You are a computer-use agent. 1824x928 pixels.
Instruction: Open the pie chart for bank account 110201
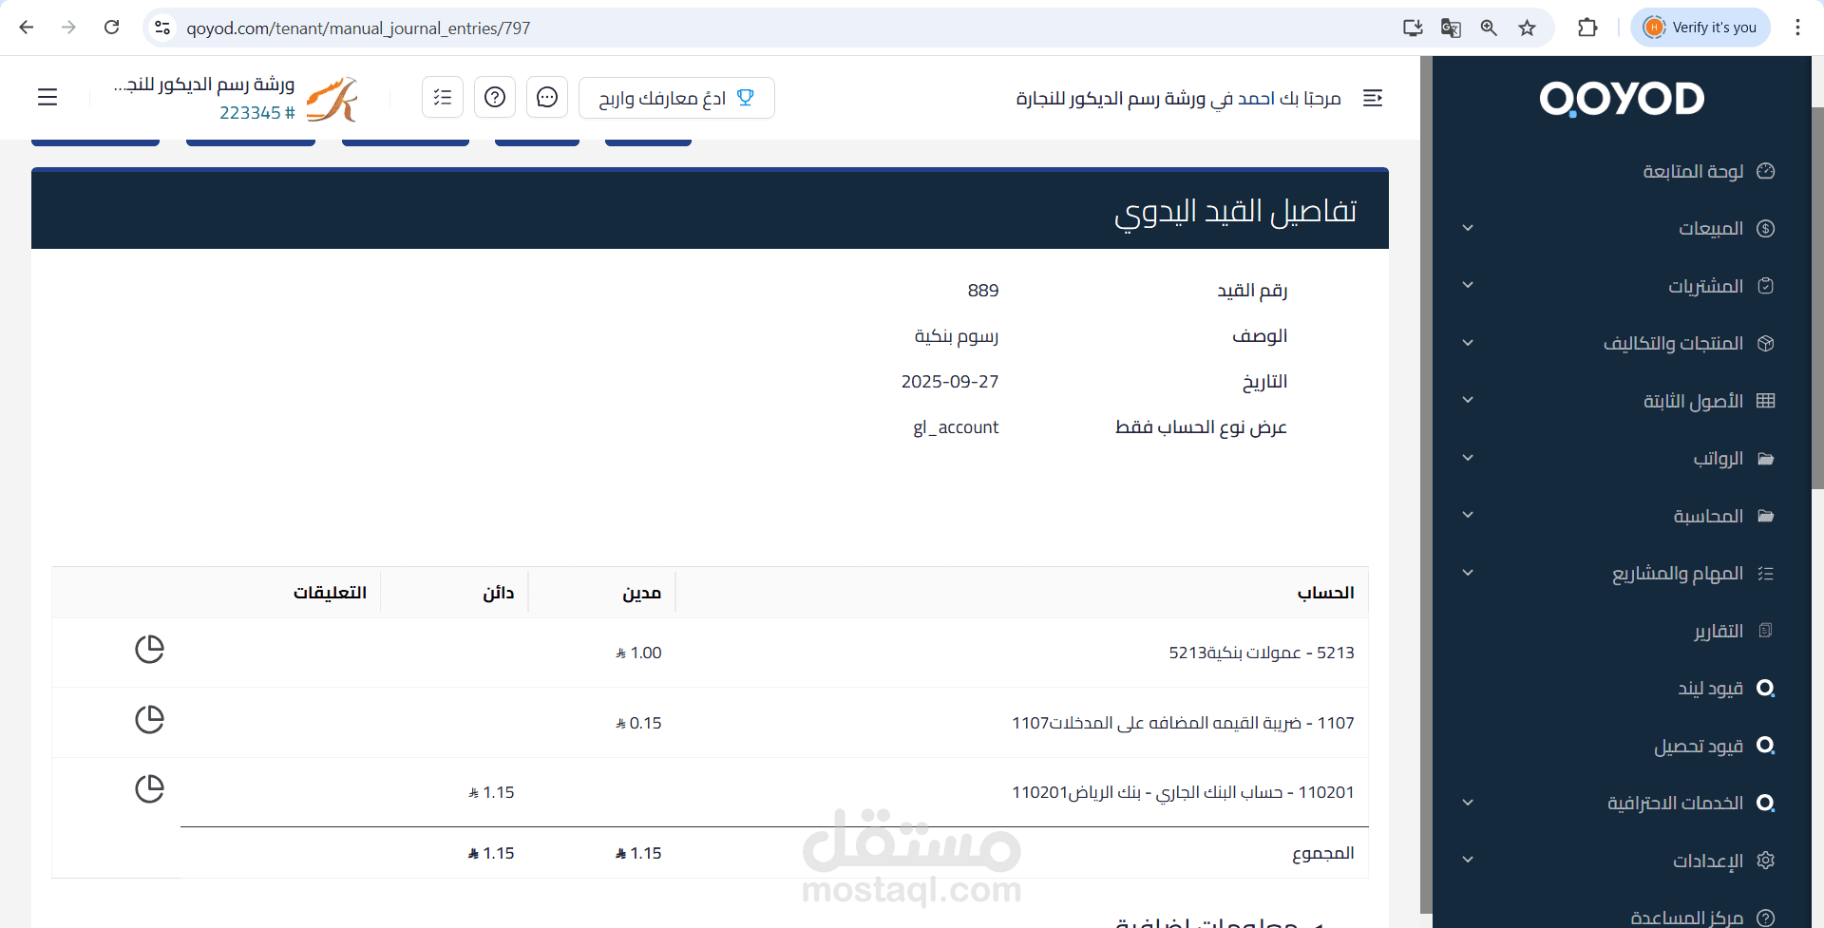click(x=149, y=788)
